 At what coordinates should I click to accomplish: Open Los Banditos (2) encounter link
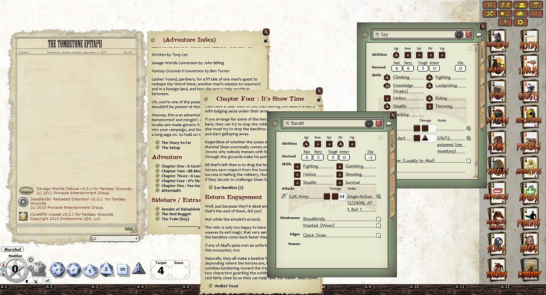(229, 187)
